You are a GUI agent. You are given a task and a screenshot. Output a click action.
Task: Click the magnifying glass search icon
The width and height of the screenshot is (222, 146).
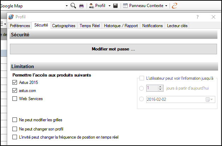pyautogui.click(x=73, y=6)
